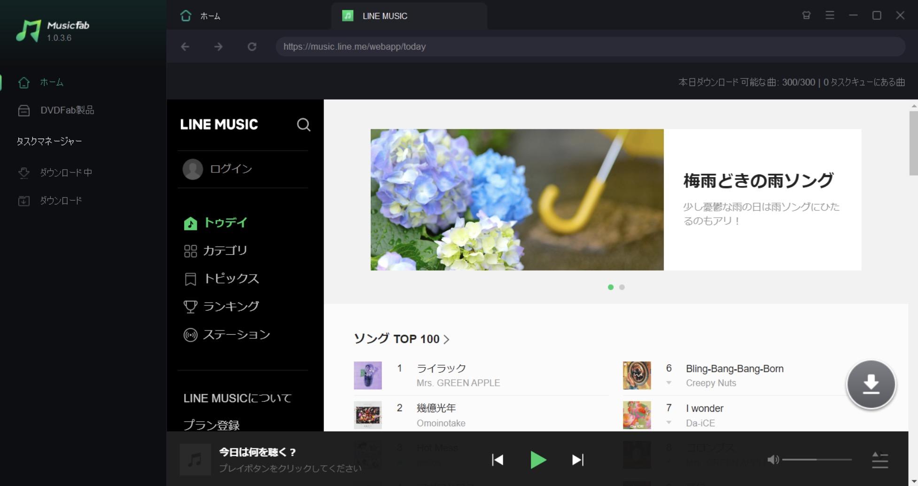Open artist Da-iCE
This screenshot has width=918, height=486.
pos(700,423)
